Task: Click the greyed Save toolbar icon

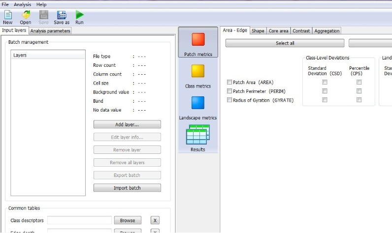Action: coord(43,15)
